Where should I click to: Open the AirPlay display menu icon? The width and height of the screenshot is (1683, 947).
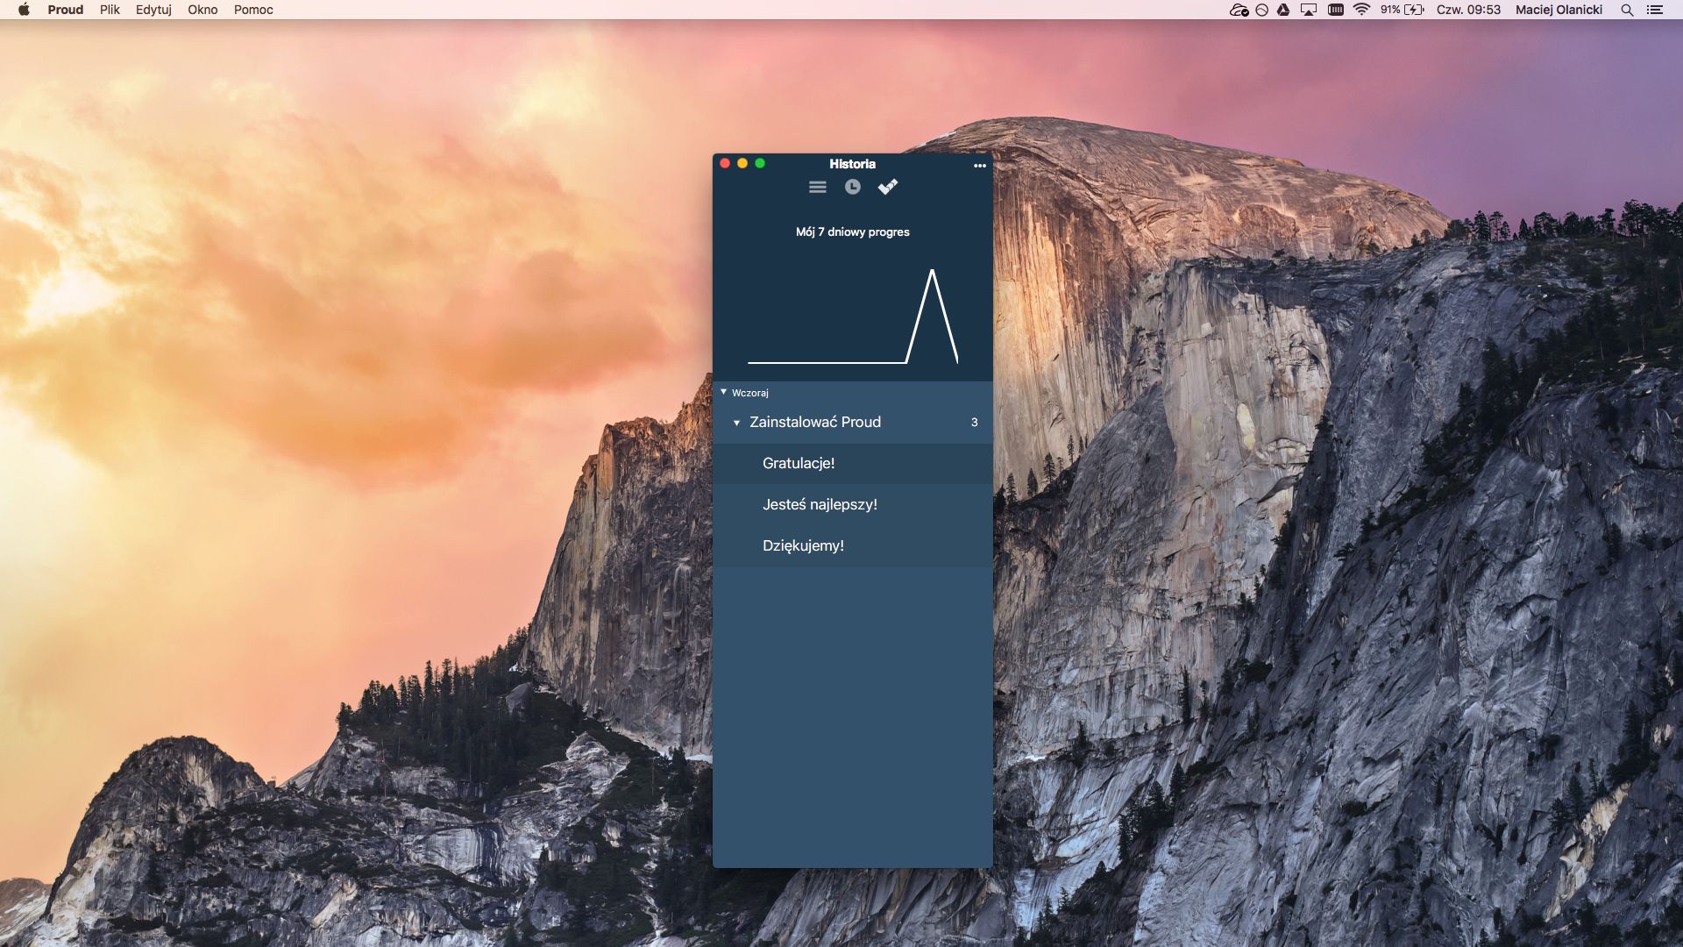point(1309,10)
